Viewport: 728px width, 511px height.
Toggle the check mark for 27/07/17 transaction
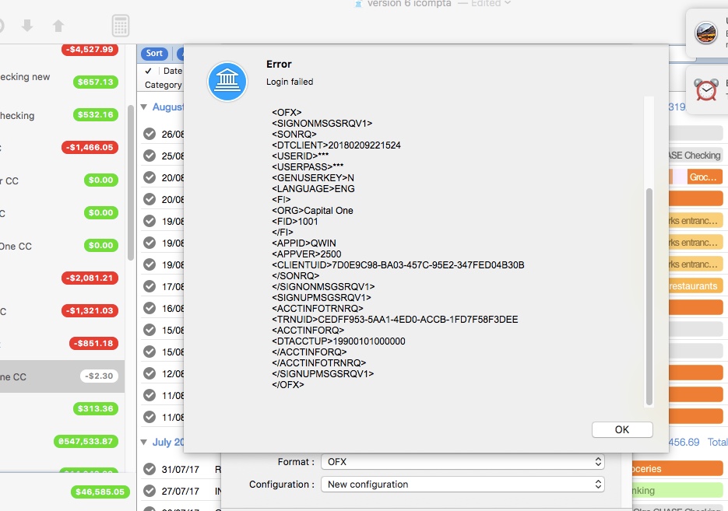(149, 491)
